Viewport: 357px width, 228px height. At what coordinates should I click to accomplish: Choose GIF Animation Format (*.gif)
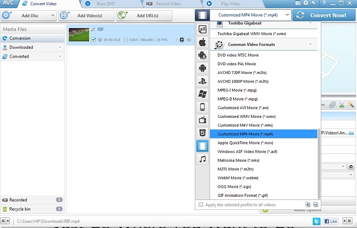coord(264,195)
